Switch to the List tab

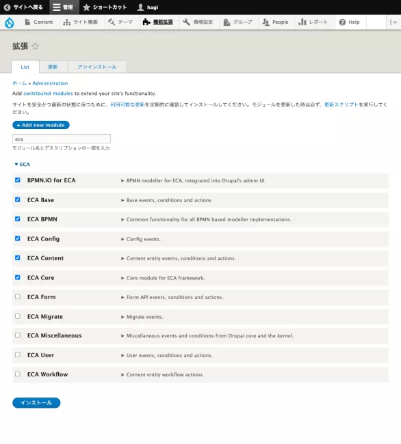25,67
